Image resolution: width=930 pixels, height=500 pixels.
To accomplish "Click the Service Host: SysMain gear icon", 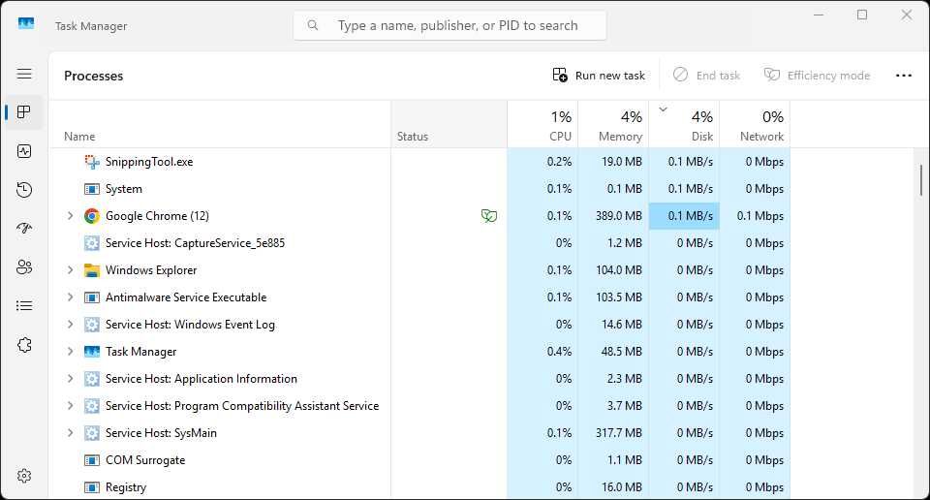I will (x=91, y=433).
